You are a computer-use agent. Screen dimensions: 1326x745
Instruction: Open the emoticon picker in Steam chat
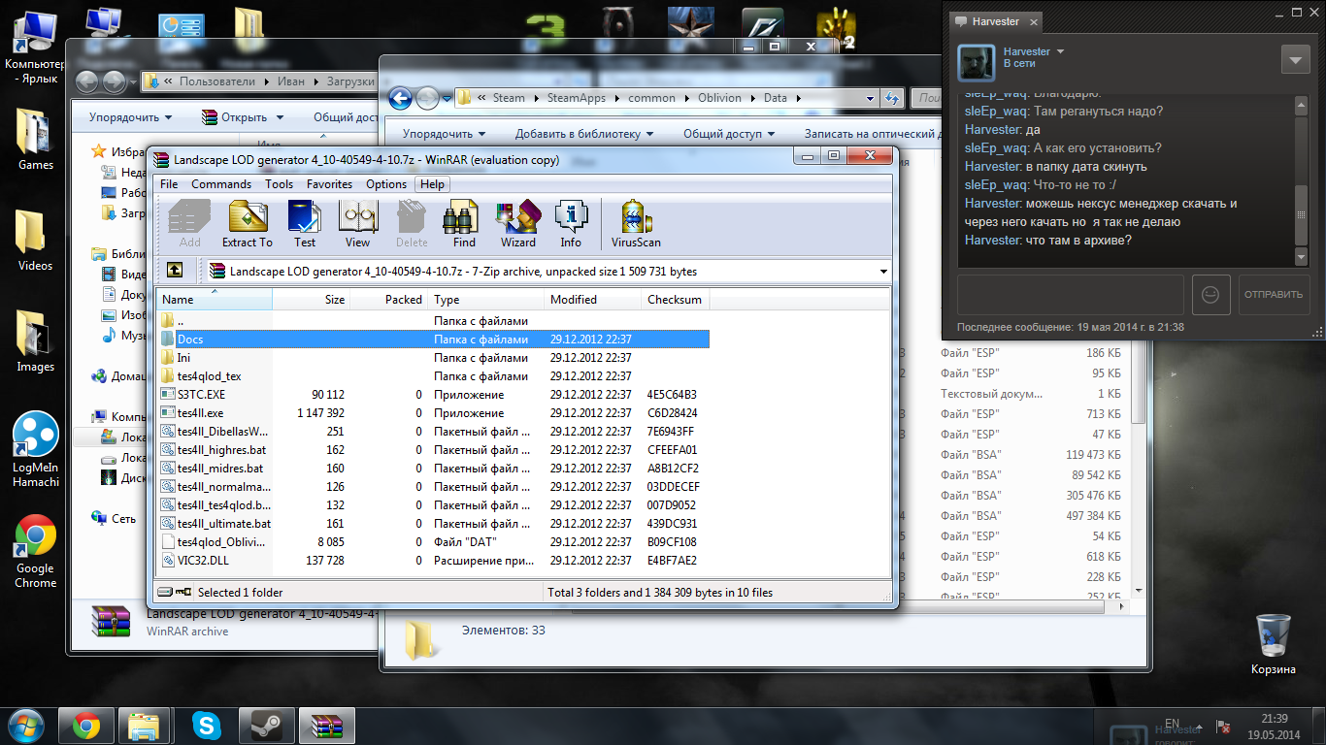[1210, 295]
